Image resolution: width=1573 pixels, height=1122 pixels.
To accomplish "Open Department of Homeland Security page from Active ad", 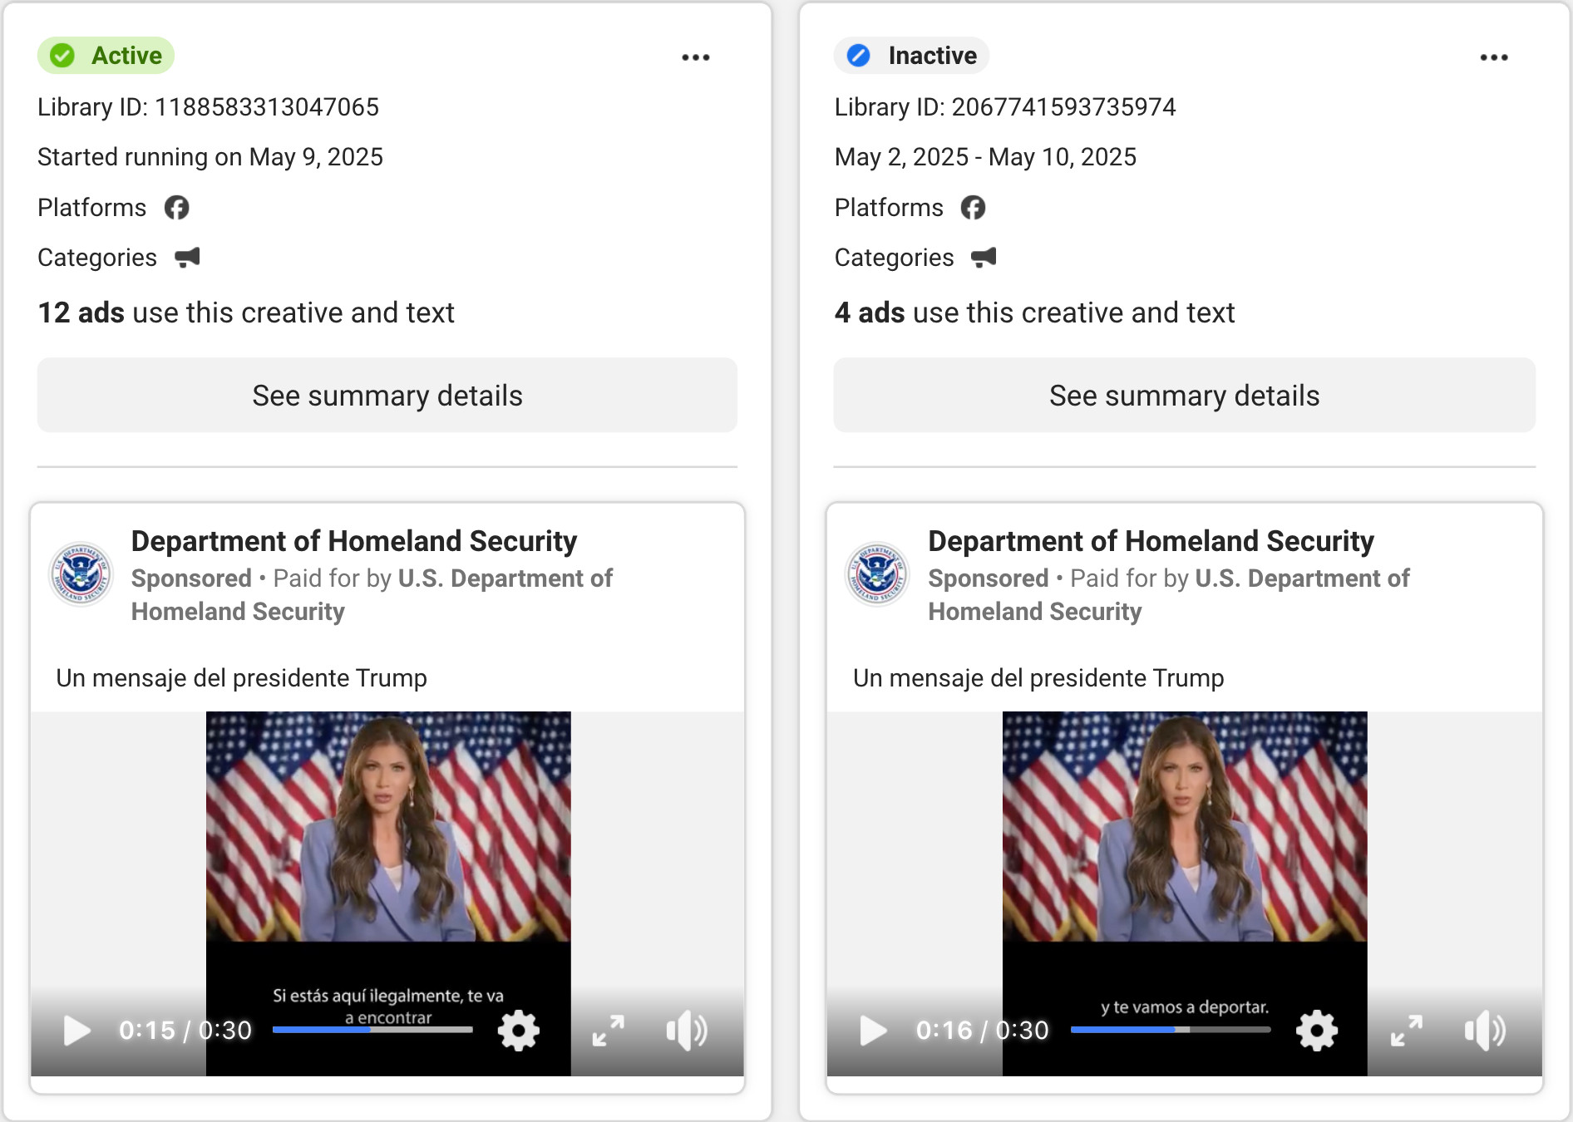I will pos(354,541).
